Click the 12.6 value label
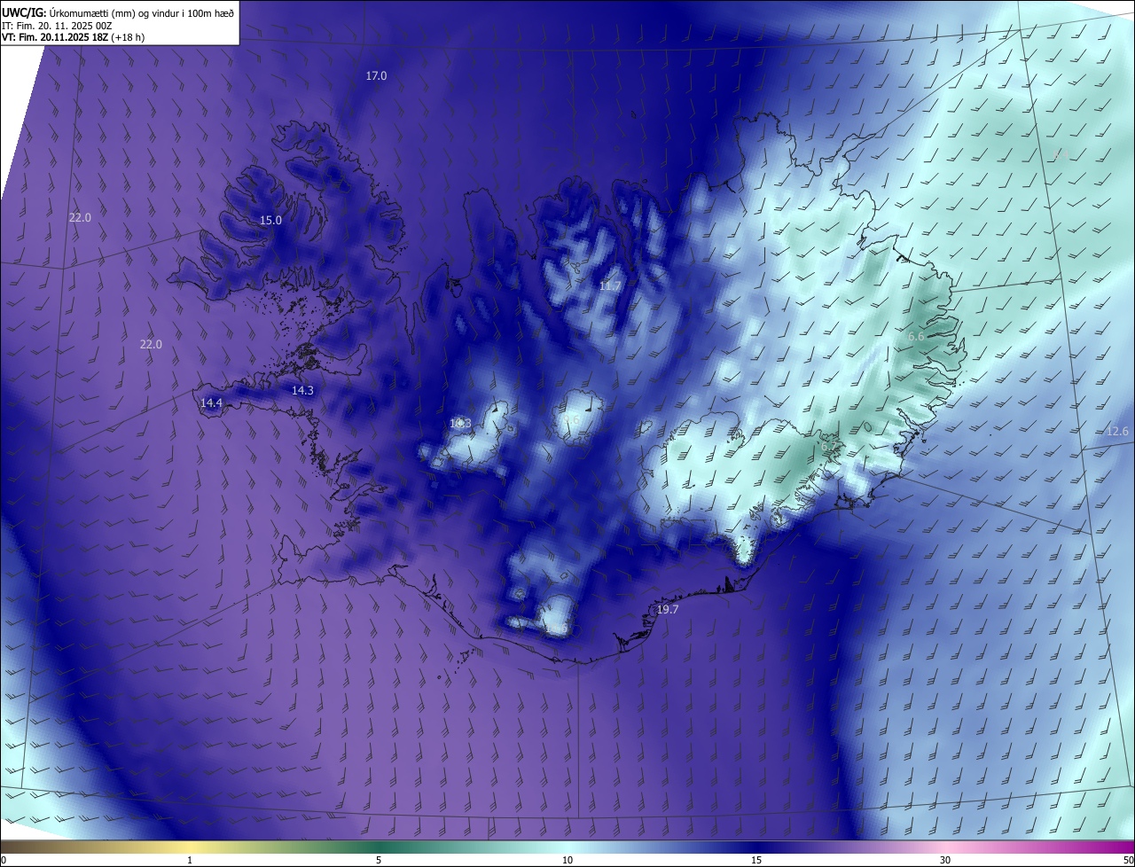Image resolution: width=1135 pixels, height=867 pixels. pos(1117,432)
